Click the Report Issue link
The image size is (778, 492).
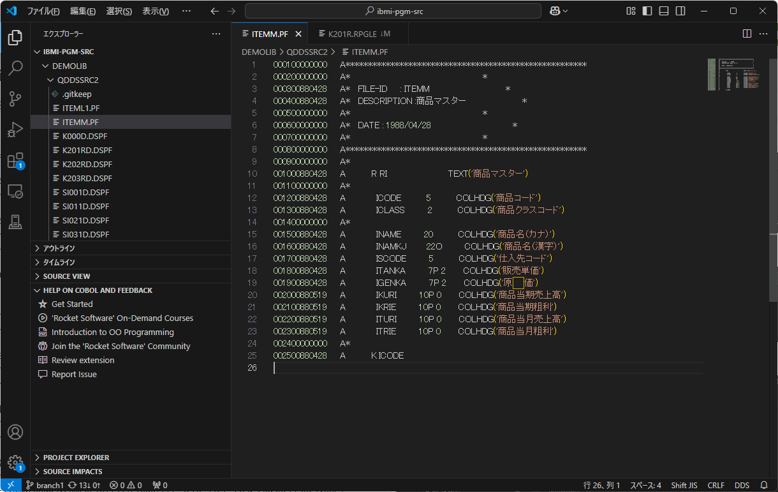(x=74, y=375)
